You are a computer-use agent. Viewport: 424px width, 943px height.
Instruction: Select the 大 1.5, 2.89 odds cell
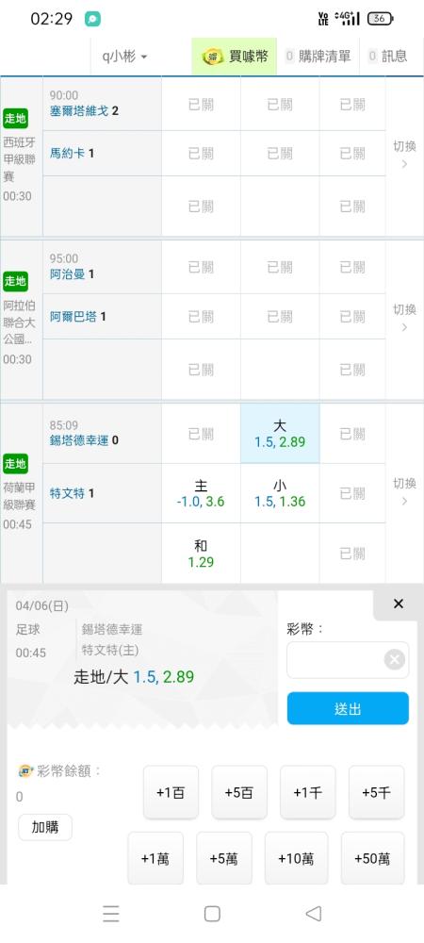pos(280,433)
